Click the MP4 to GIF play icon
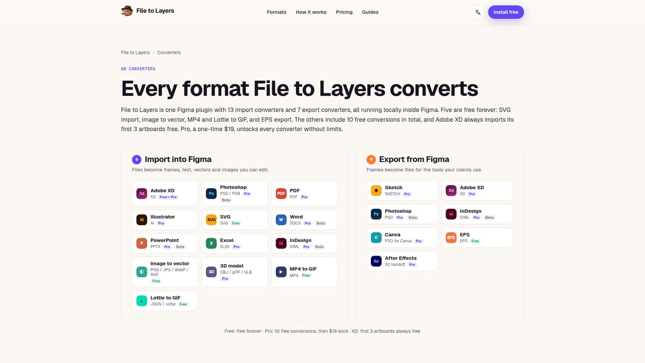This screenshot has height=363, width=645. pyautogui.click(x=281, y=272)
